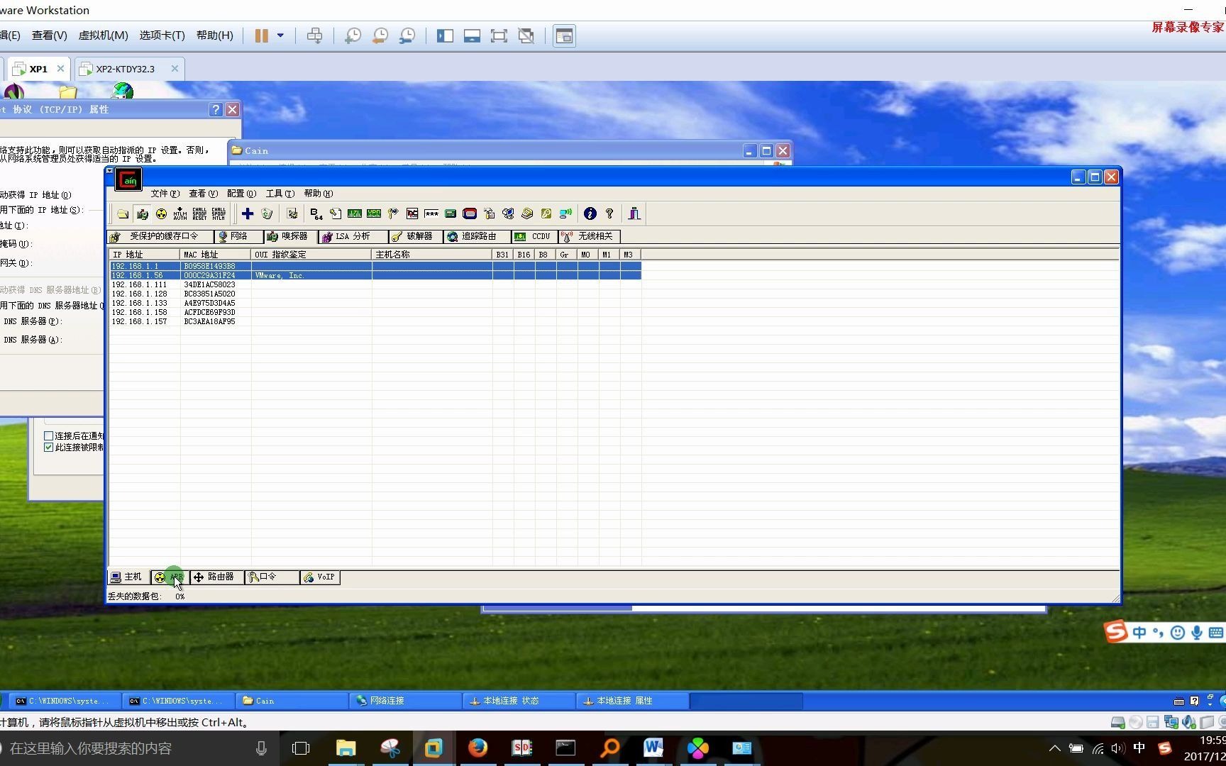Click 网络连接 button in XP taskbar
This screenshot has width=1226, height=766.
click(405, 701)
